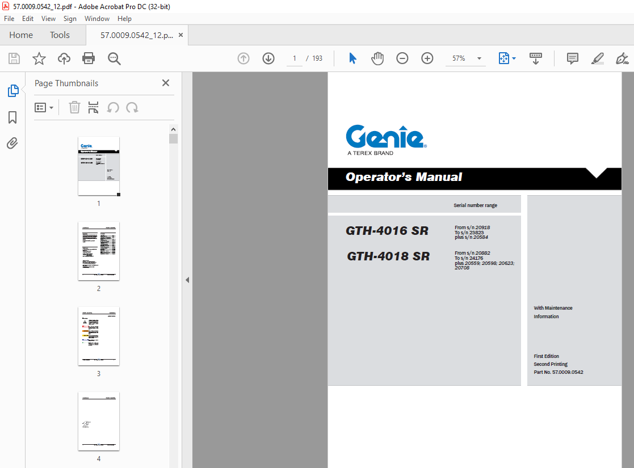Click the Part No. 57.0009.0542 text
Viewport: 634px width, 468px height.
click(x=559, y=372)
